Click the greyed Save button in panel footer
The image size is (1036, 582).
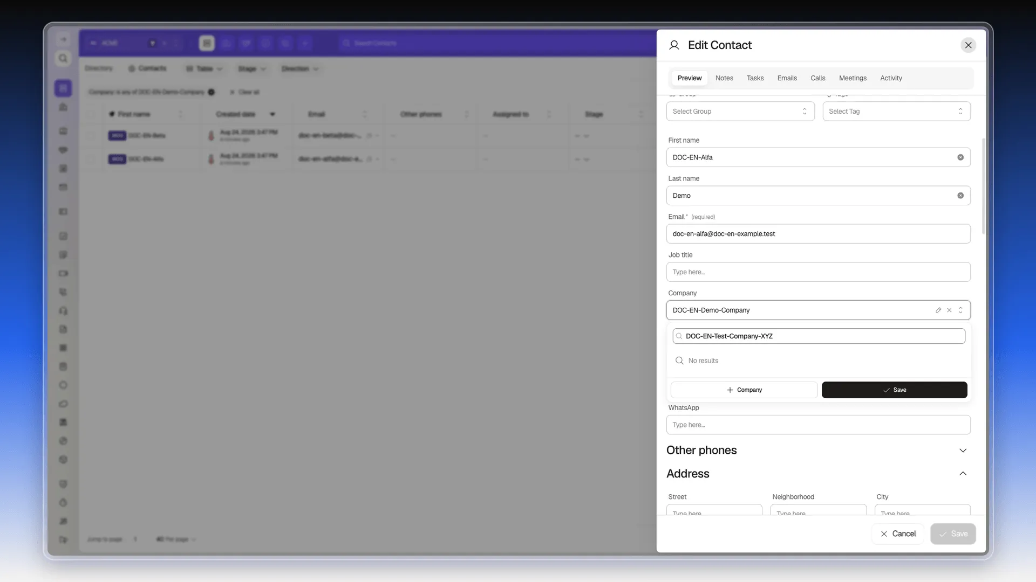coord(953,534)
